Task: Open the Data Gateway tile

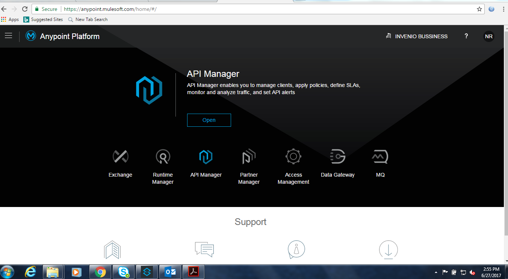Action: coord(338,163)
